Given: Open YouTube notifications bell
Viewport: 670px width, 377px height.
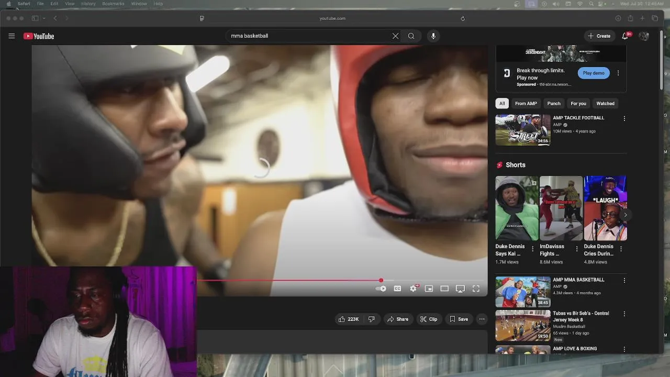Looking at the screenshot, I should click(625, 36).
